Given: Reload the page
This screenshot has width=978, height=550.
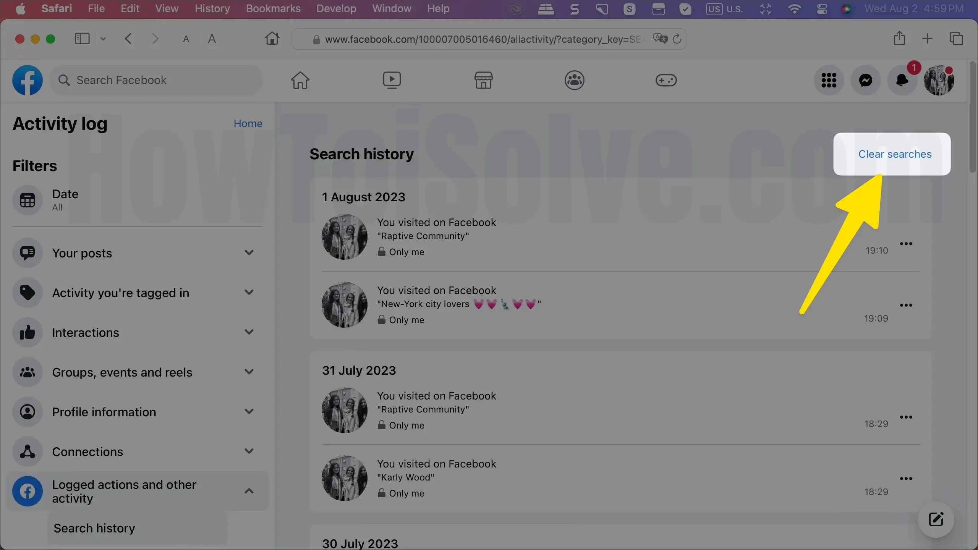Looking at the screenshot, I should [x=677, y=39].
